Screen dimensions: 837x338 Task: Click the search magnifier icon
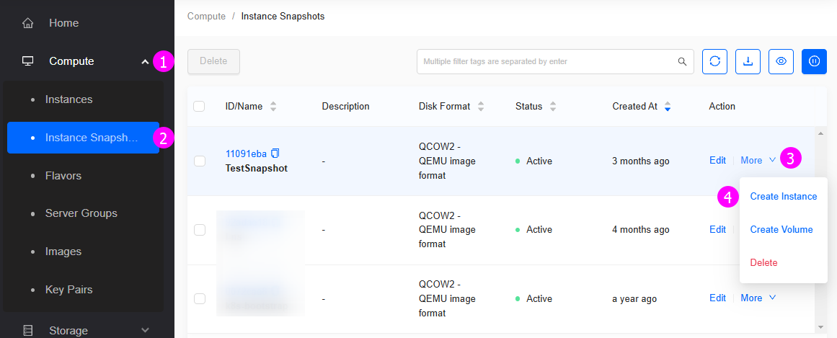[682, 61]
